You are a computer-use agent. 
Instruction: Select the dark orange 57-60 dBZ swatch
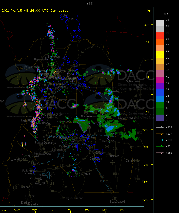[160, 42]
